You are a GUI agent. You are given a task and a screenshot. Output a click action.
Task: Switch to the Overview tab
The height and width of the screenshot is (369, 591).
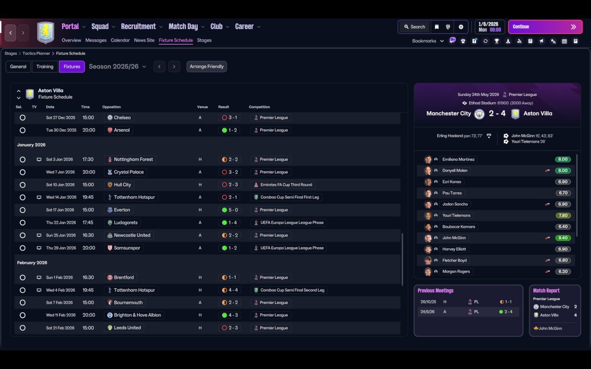click(x=72, y=40)
